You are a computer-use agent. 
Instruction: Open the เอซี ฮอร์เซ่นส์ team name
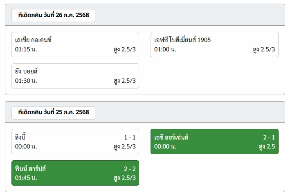171,137
